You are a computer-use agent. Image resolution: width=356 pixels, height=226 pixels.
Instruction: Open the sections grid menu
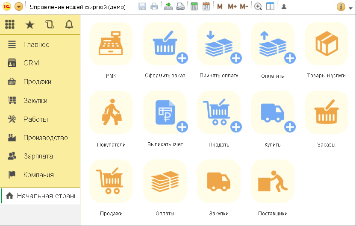pyautogui.click(x=10, y=25)
